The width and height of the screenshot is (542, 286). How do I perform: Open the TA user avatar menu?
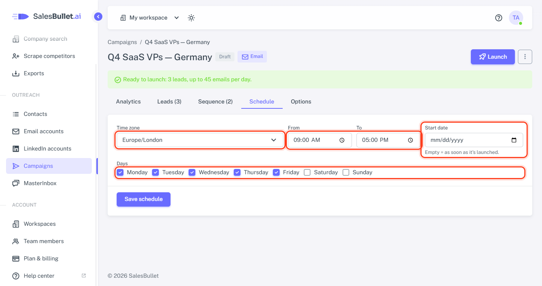tap(516, 18)
